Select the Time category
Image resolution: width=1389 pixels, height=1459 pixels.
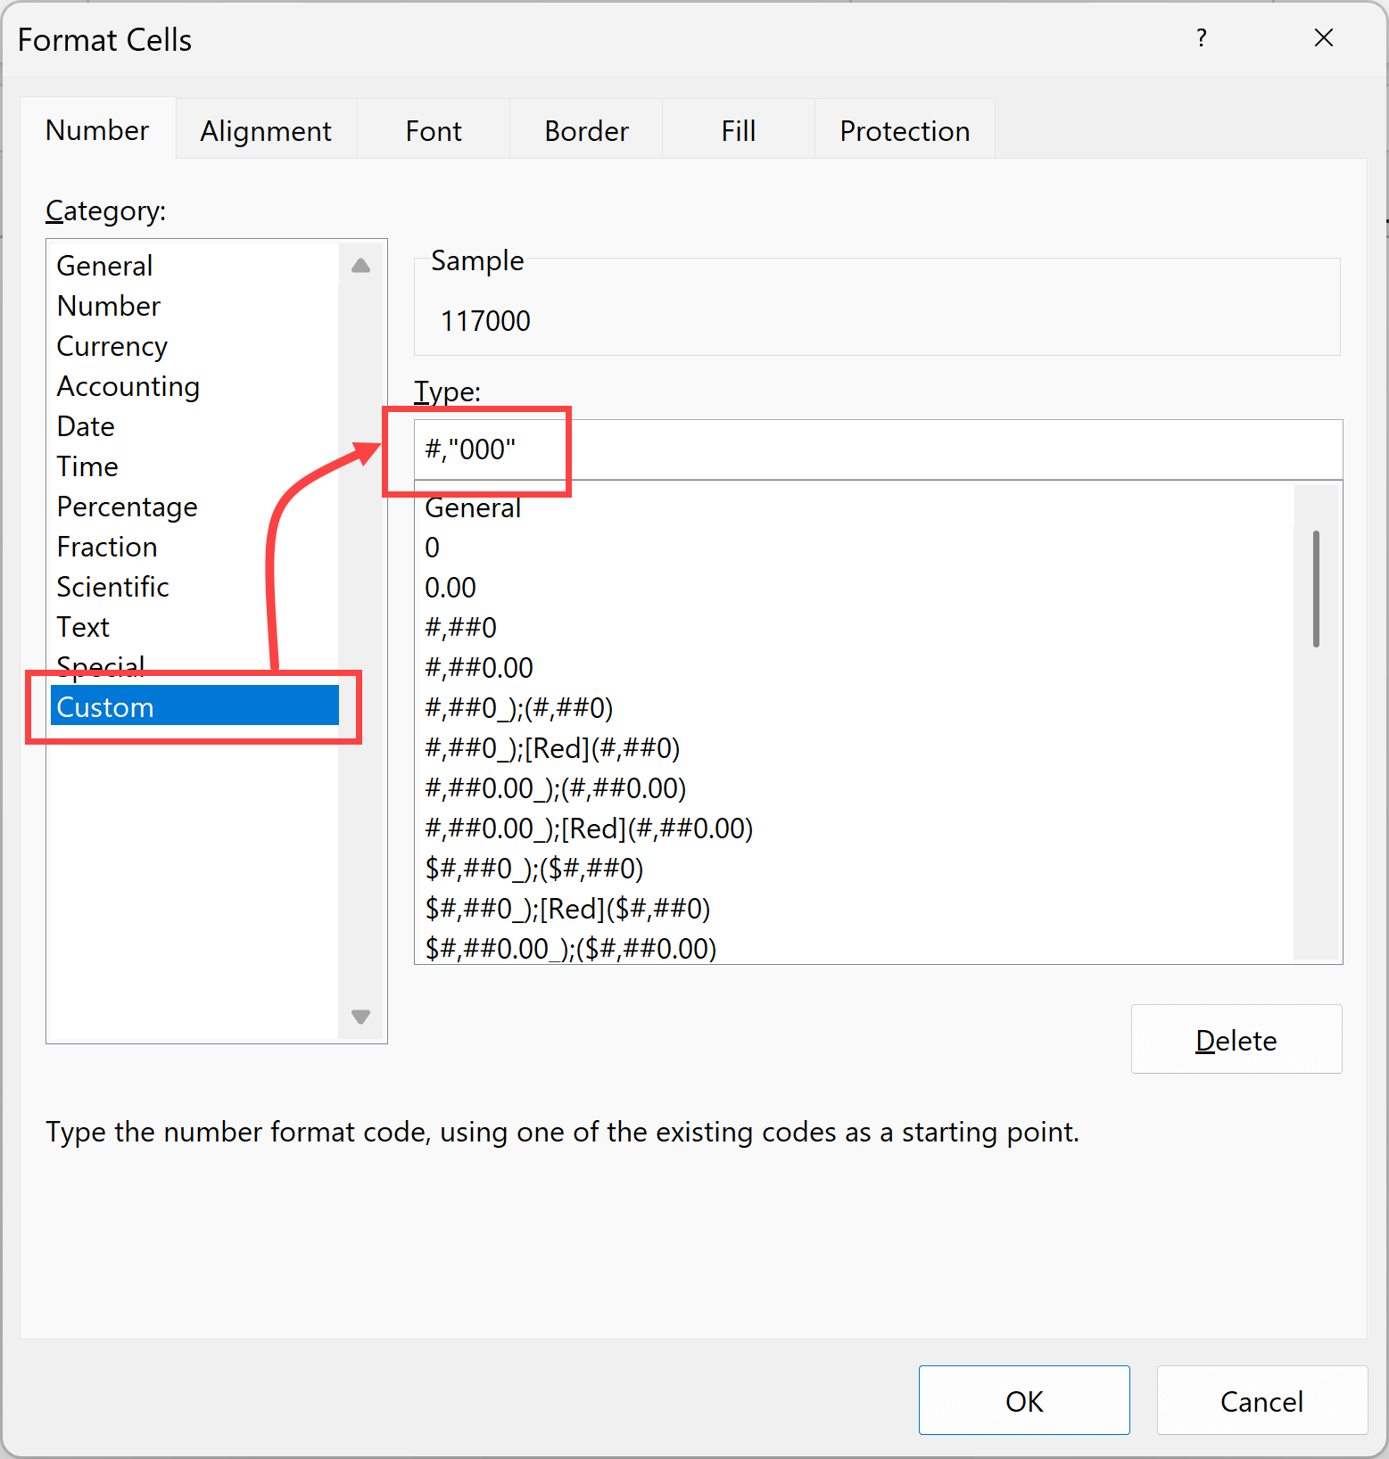point(194,466)
